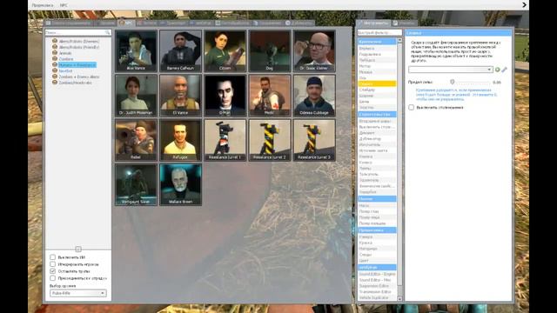Spawn the Vortigaunt Slave NPC

pos(136,184)
